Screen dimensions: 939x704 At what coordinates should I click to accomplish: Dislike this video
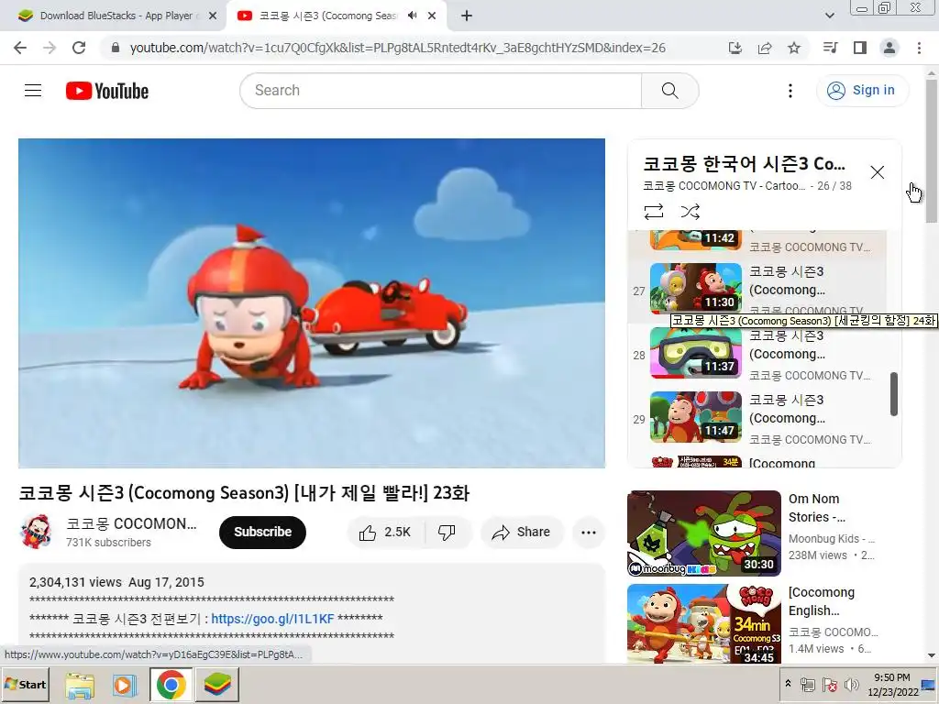[447, 533]
